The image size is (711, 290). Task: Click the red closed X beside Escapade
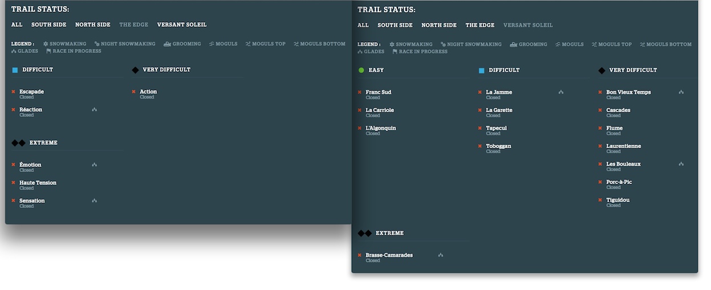(13, 92)
